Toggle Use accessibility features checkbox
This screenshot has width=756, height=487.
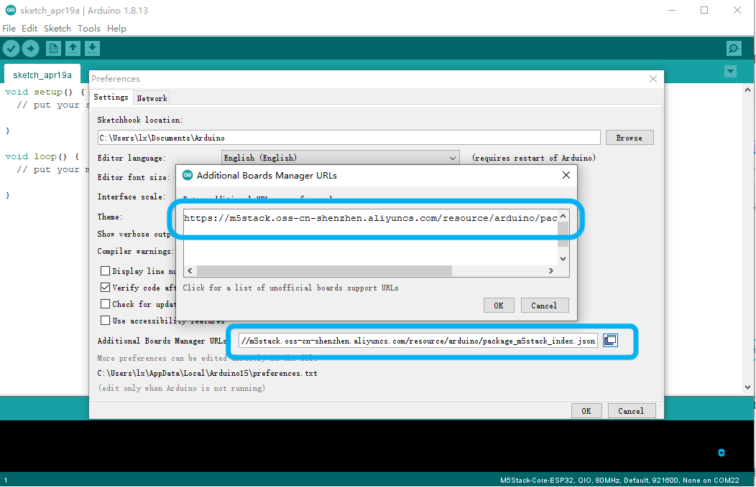pos(105,320)
